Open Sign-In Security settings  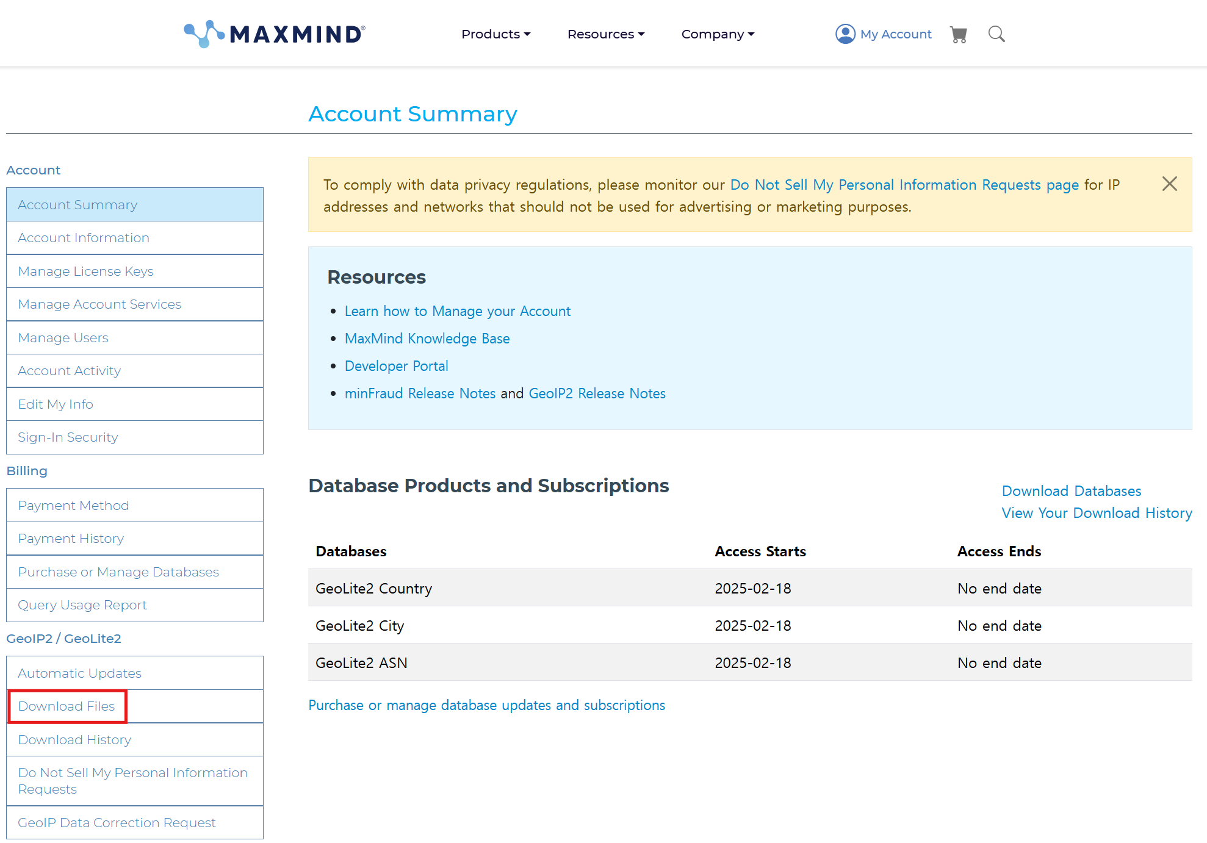tap(68, 437)
